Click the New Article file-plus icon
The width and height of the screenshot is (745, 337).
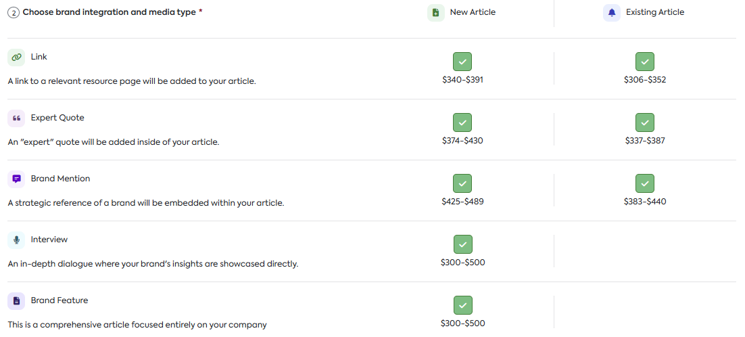click(436, 13)
